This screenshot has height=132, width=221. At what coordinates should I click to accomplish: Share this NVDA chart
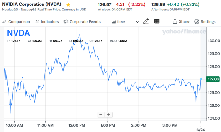(x=181, y=22)
